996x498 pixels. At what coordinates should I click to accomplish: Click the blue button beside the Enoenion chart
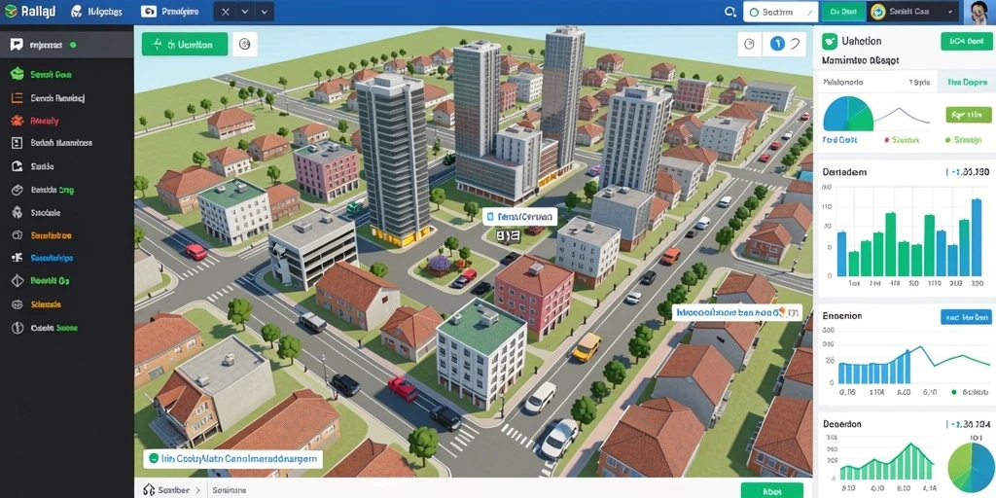click(966, 317)
